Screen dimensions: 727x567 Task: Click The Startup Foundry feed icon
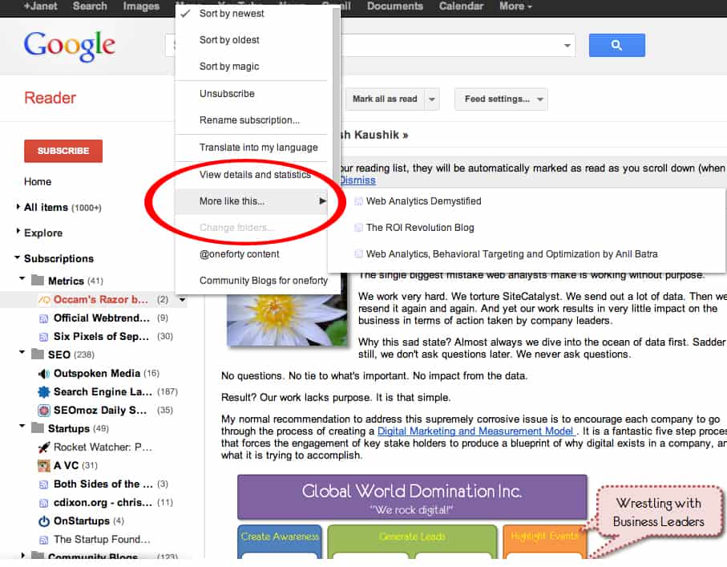click(43, 540)
